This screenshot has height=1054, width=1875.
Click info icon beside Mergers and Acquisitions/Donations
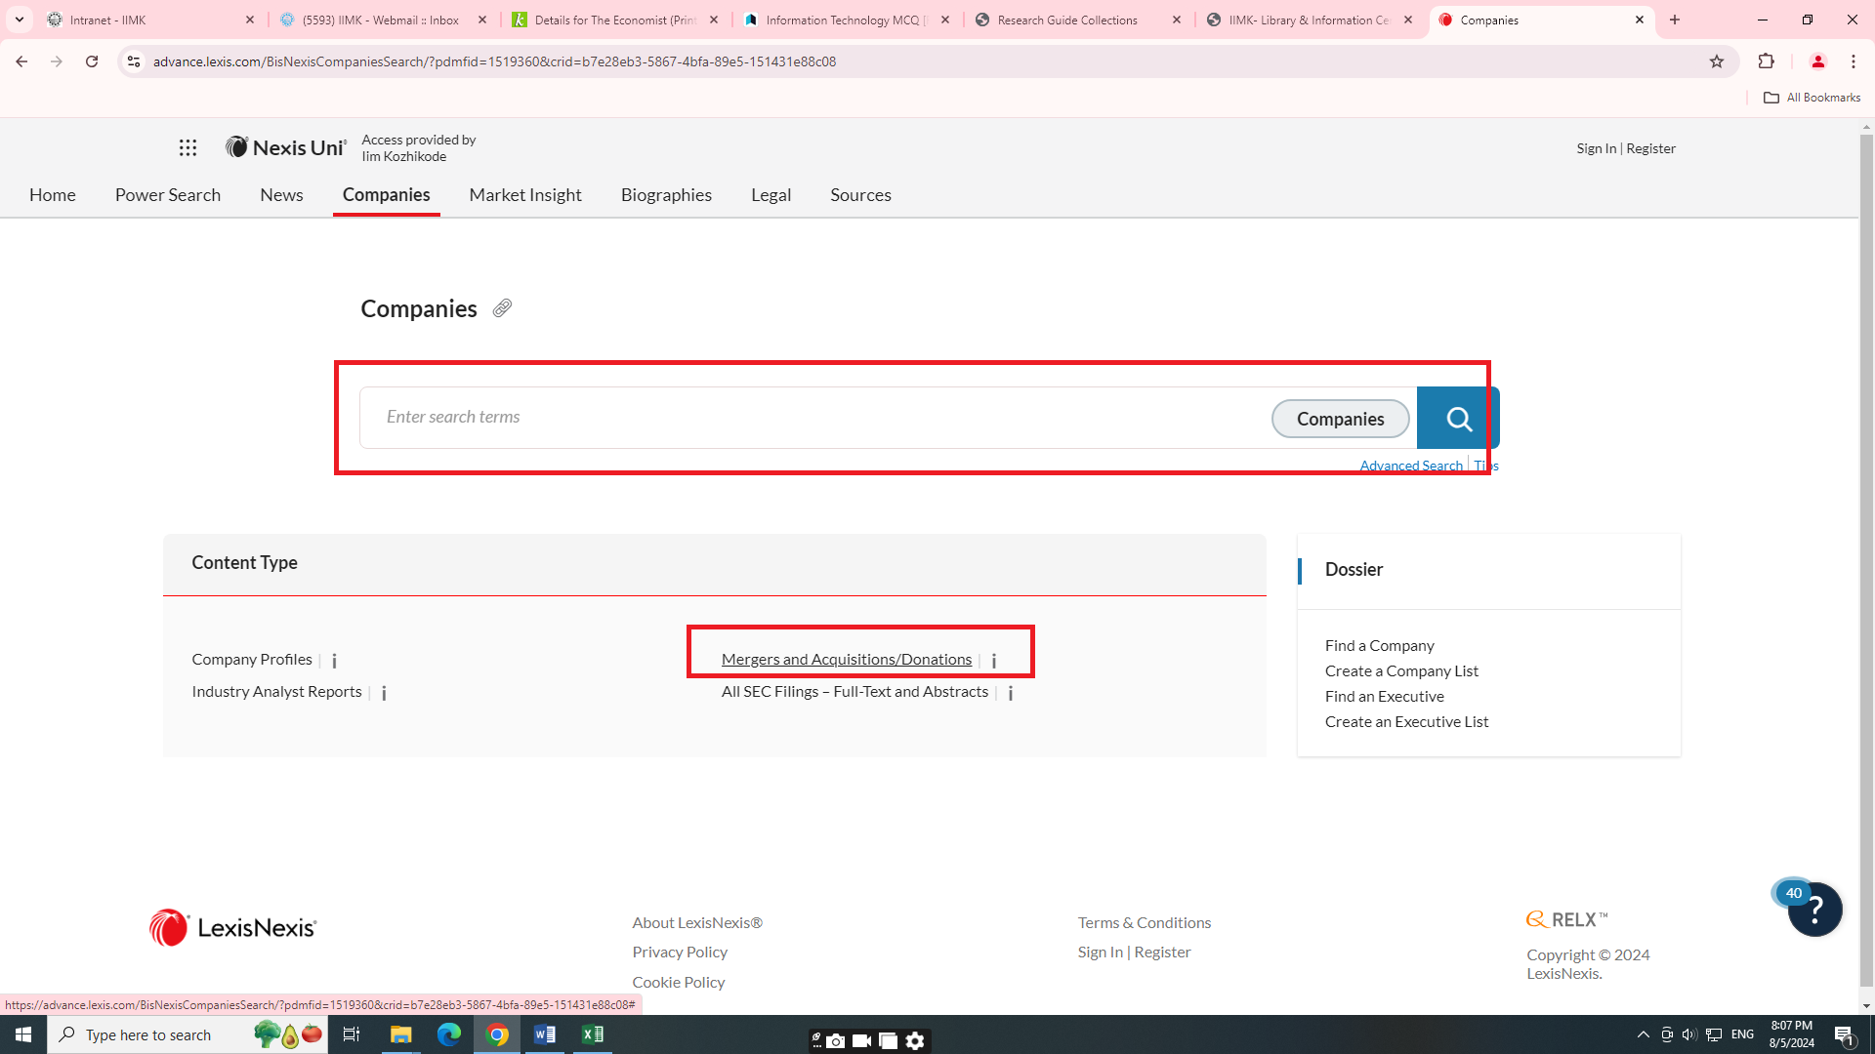[x=994, y=661]
